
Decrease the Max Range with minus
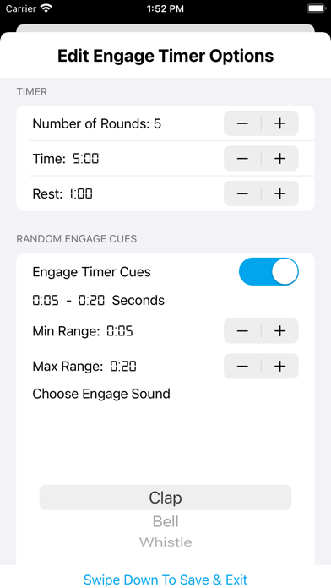[x=242, y=366]
